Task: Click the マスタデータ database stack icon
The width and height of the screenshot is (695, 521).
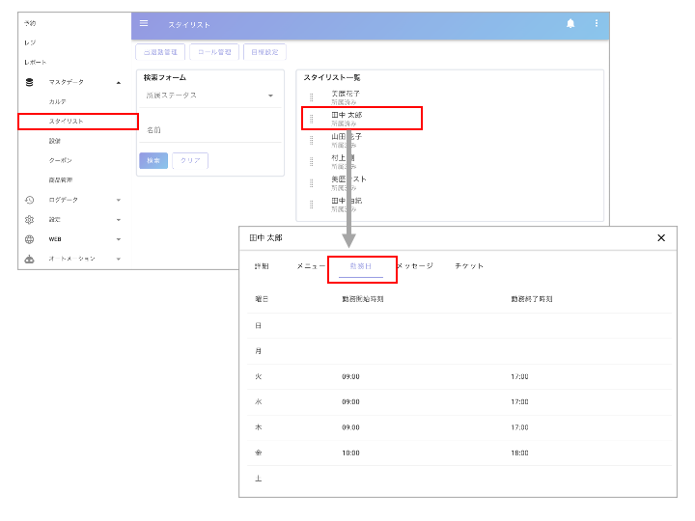Action: (x=29, y=82)
